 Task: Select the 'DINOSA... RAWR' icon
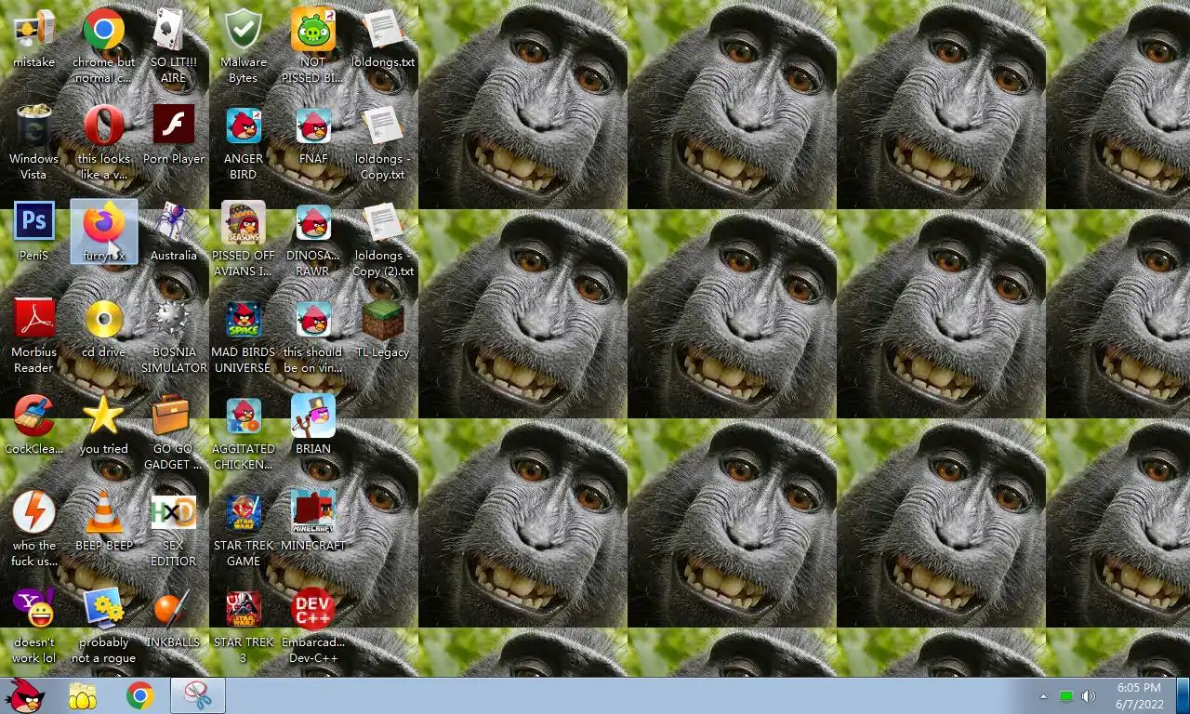(x=313, y=240)
